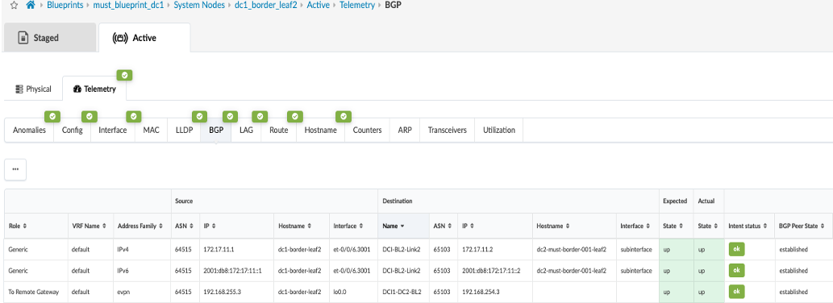
Task: Open dc1_border_leaf2 breadcrumb link
Action: click(265, 6)
